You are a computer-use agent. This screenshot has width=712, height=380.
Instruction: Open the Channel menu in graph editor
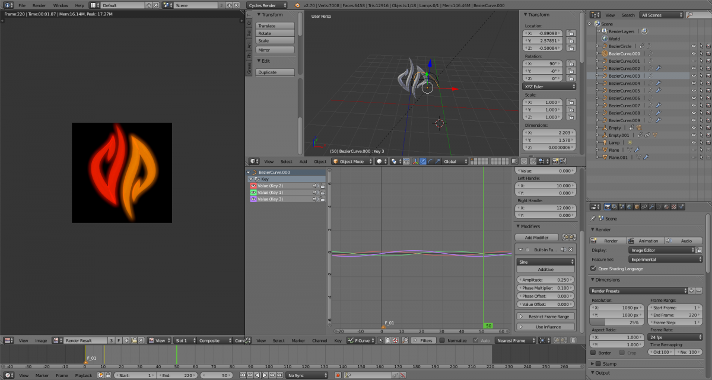[319, 341]
